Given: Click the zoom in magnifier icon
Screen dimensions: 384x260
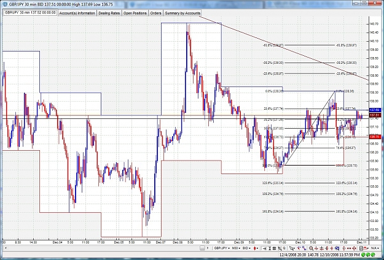Looking at the screenshot, I should (311, 248).
